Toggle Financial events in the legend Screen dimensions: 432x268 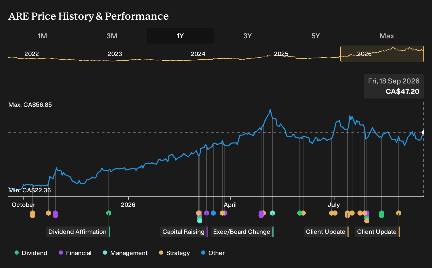pyautogui.click(x=75, y=253)
